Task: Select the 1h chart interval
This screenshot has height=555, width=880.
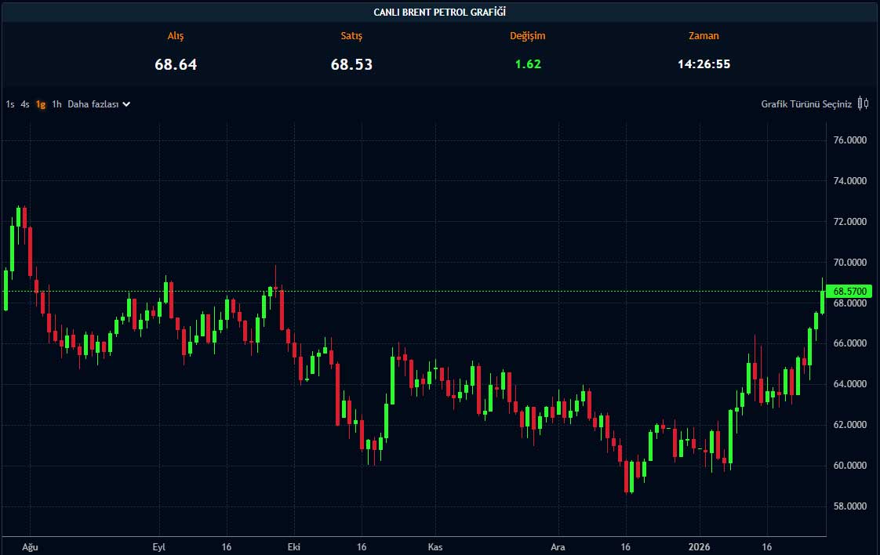Action: [x=56, y=104]
